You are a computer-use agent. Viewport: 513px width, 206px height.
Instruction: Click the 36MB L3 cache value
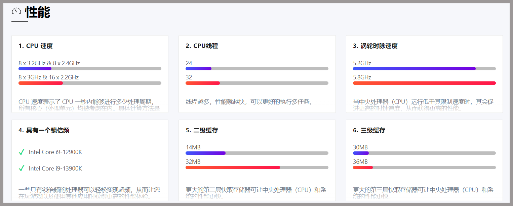360,162
